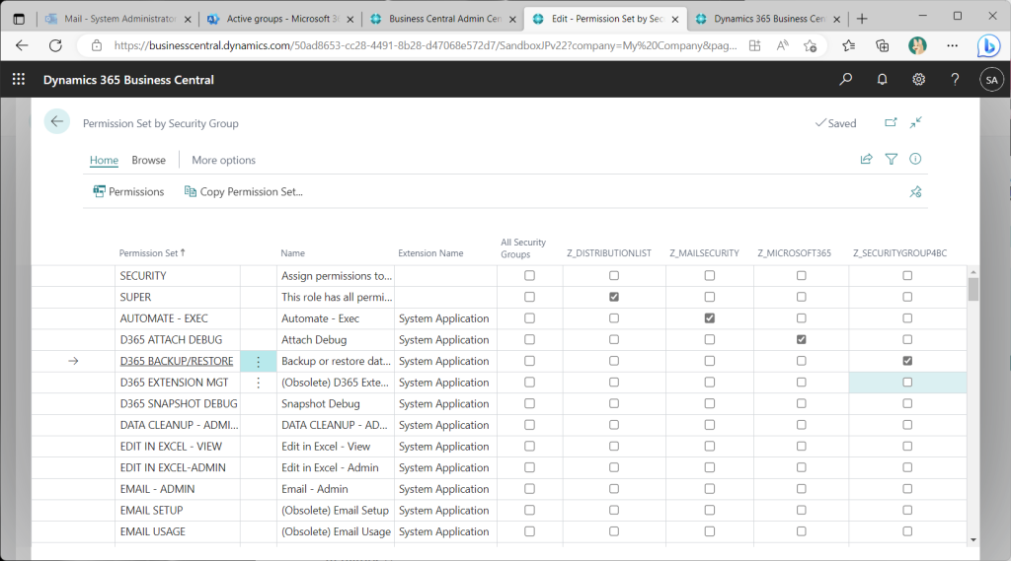Image resolution: width=1011 pixels, height=561 pixels.
Task: Open the Z_SECURITYGROUP4BC column header
Action: pos(899,253)
